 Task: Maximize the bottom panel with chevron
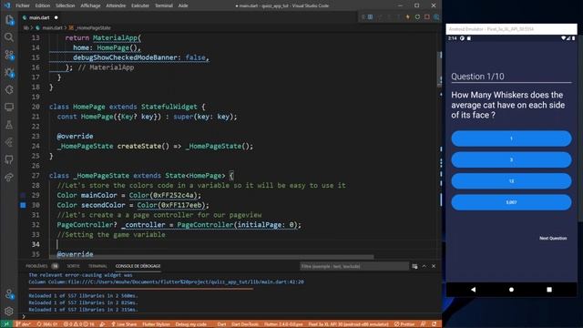point(424,266)
